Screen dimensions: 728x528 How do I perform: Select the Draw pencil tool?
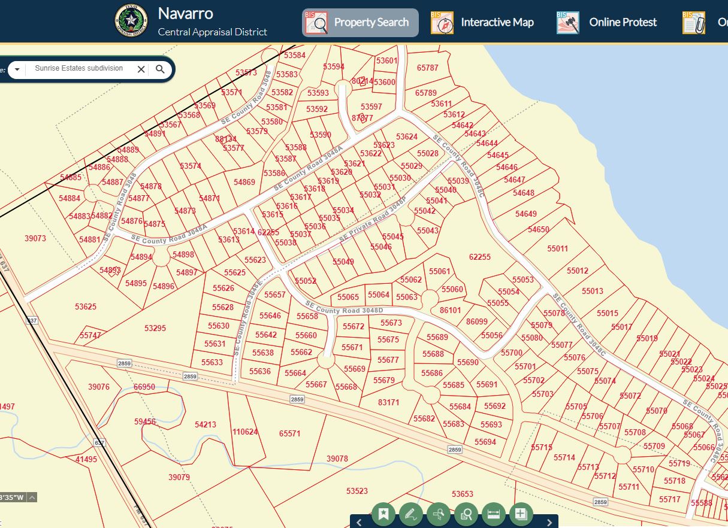tap(410, 514)
